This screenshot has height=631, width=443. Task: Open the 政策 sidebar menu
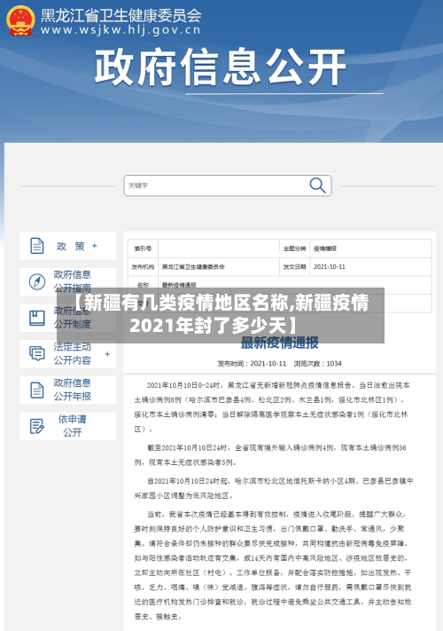(68, 246)
